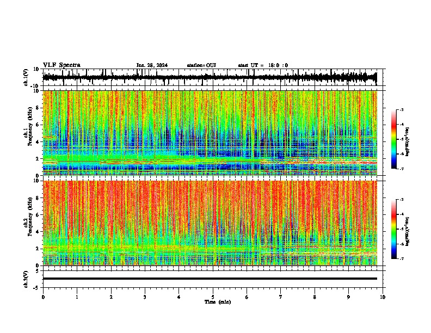Click the '8' kHz tick of ch.1 spectrogram
Image resolution: width=431 pixels, height=333 pixels.
pos(38,108)
